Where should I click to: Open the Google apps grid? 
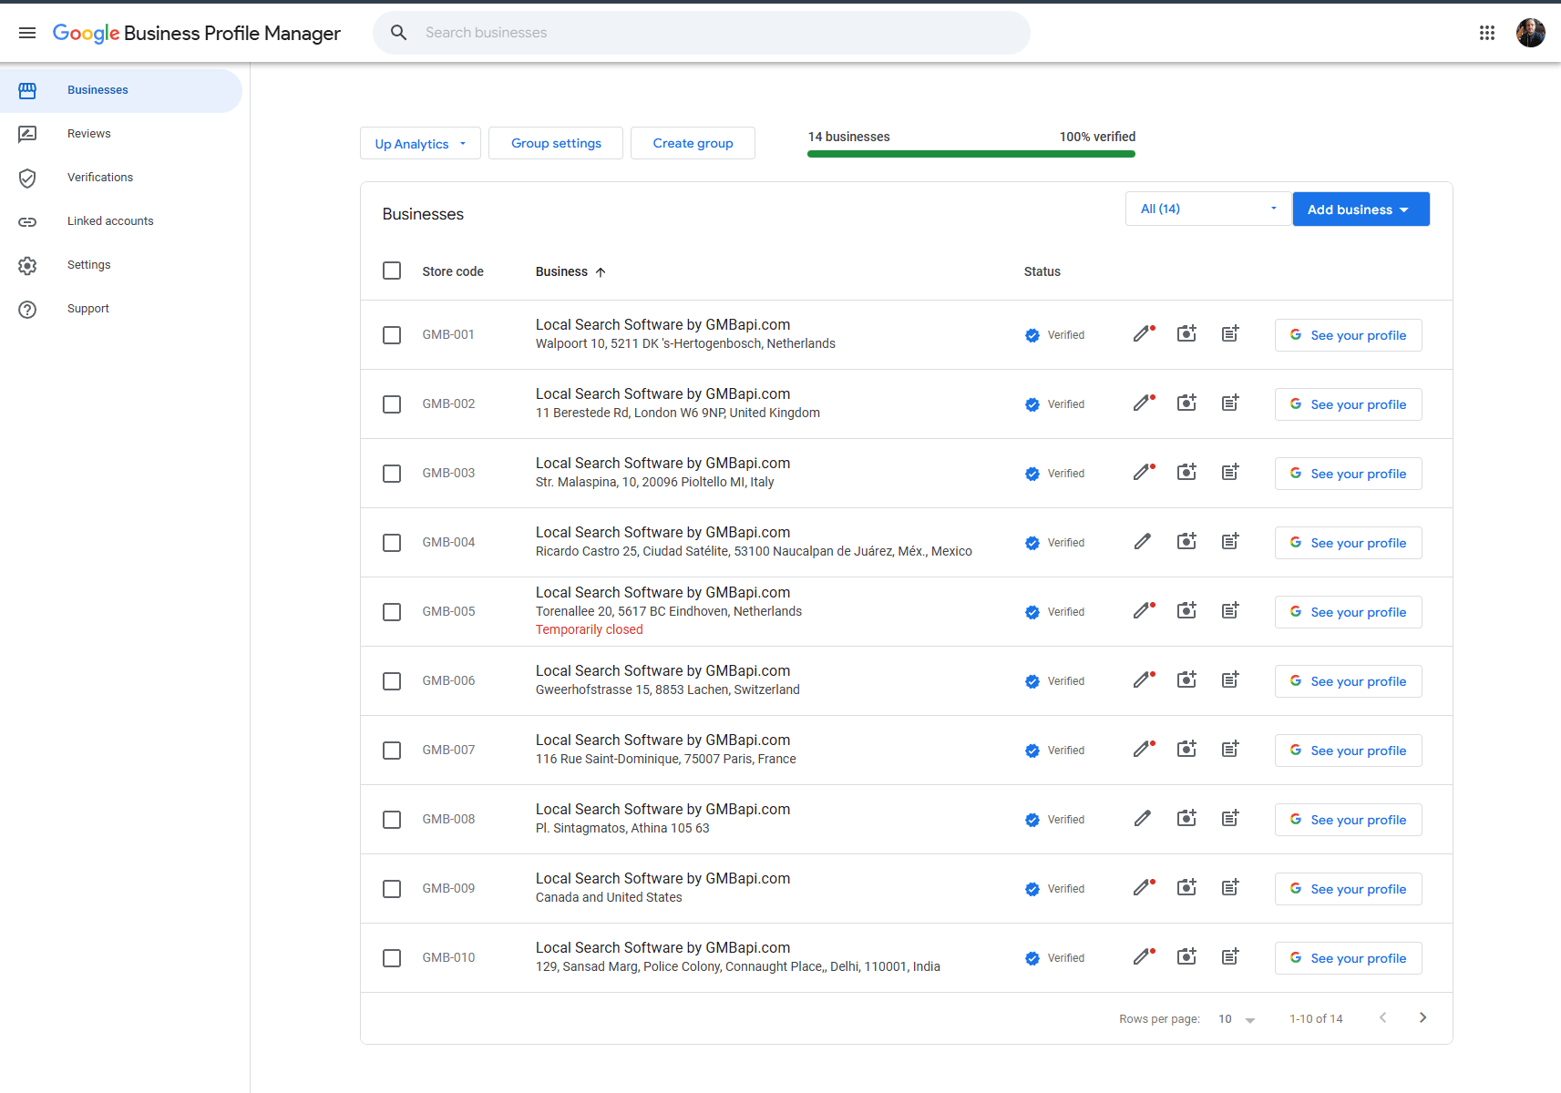[1487, 33]
